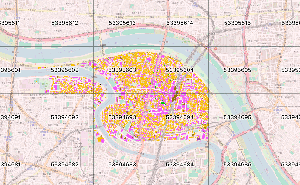Click the 千住新橋 bridge label
300x185 pixels.
(164, 42)
